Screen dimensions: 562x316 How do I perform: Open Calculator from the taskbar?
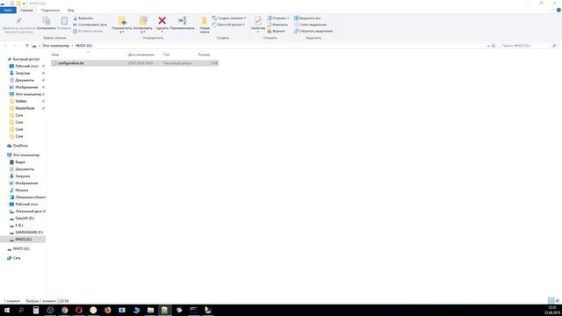pyautogui.click(x=36, y=310)
